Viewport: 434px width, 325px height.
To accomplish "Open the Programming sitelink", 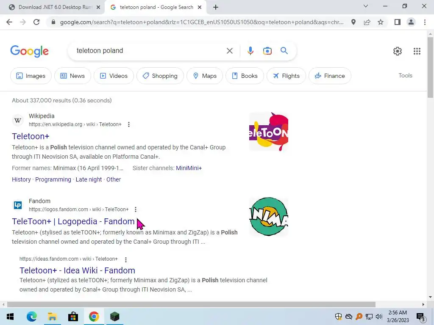I will click(53, 179).
